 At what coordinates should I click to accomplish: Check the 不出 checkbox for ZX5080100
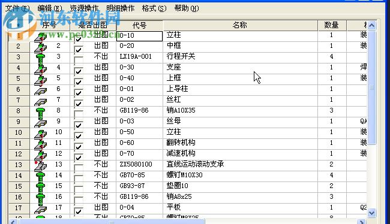(x=79, y=168)
